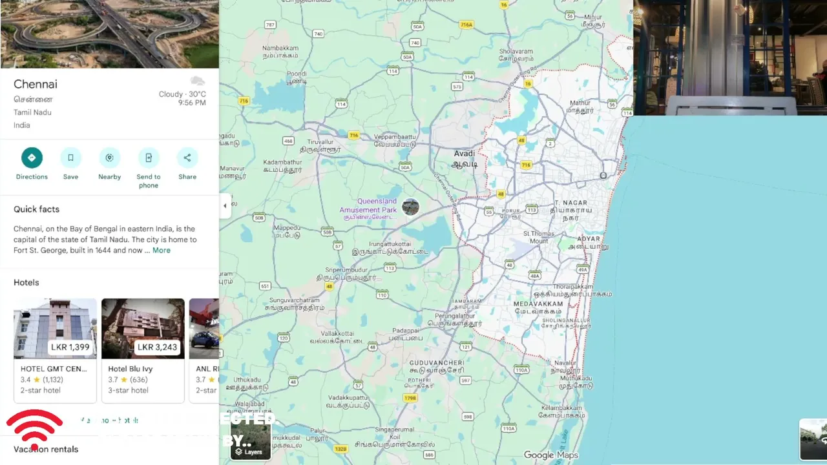Click the cloudy weather icon
This screenshot has width=827, height=465.
click(x=198, y=81)
